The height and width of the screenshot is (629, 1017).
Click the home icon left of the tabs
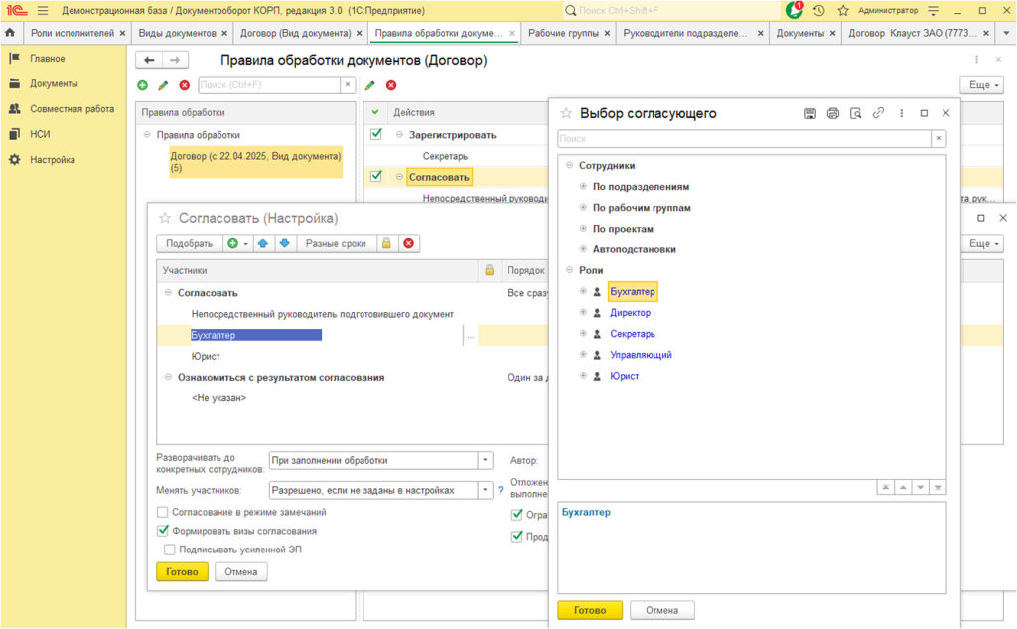9,33
